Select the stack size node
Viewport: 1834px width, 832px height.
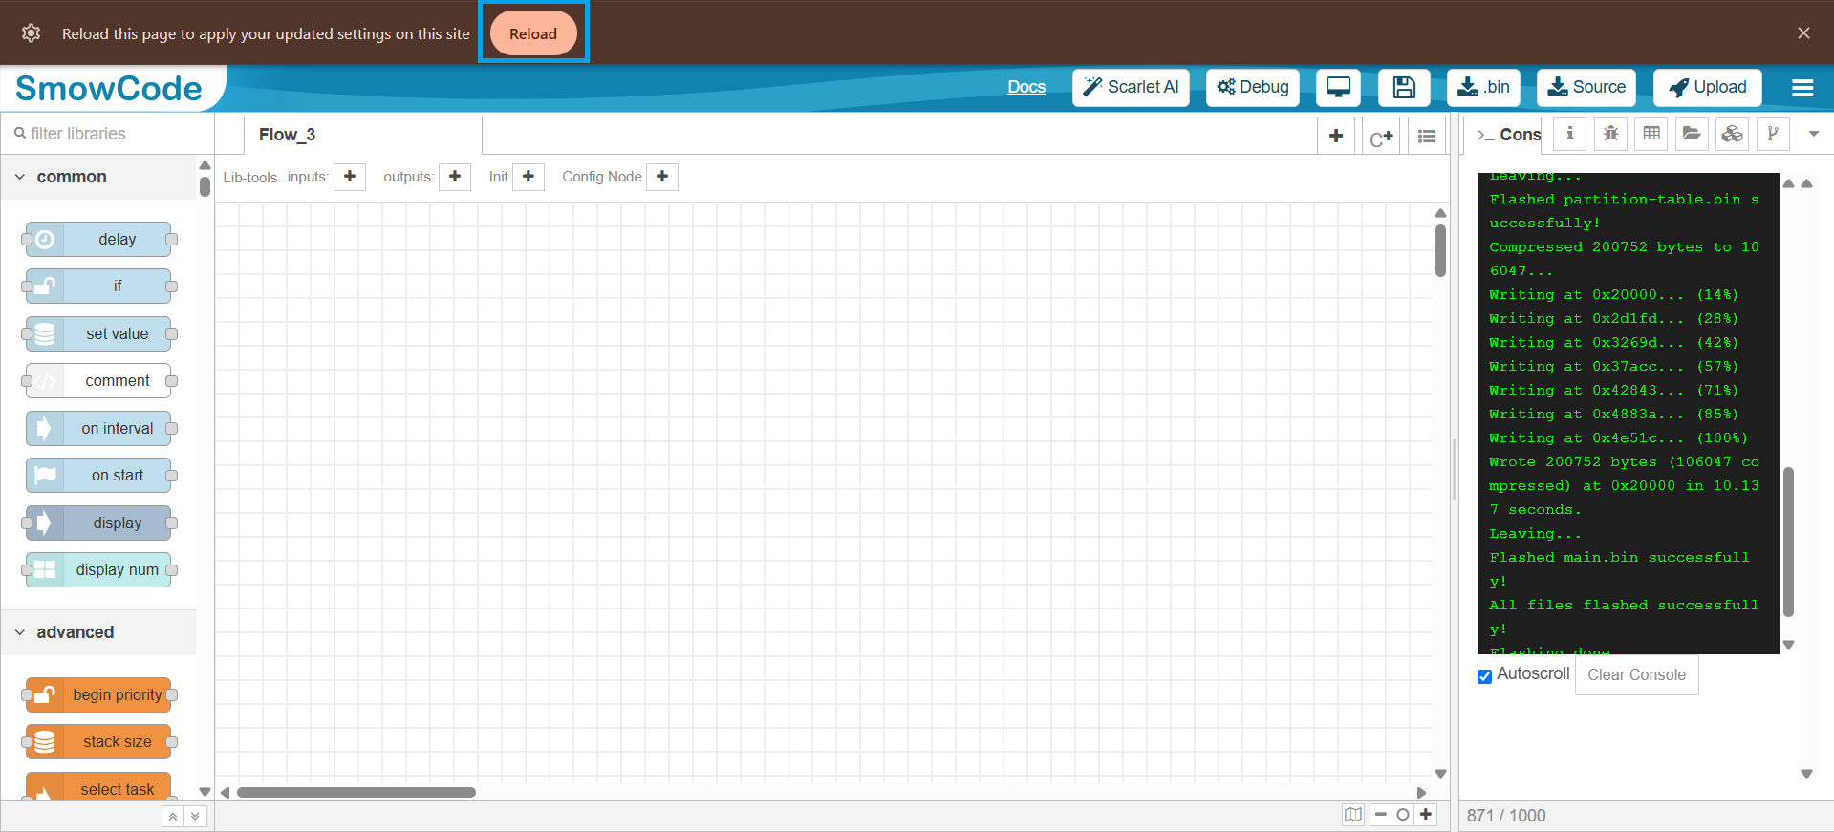[98, 741]
